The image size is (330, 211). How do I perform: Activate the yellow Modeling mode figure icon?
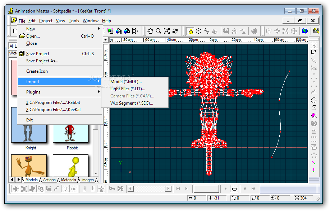point(191,31)
